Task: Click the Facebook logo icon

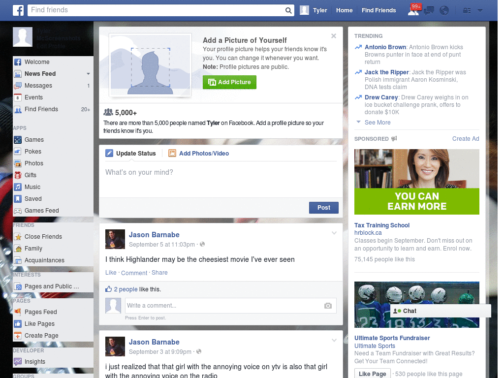Action: tap(18, 10)
